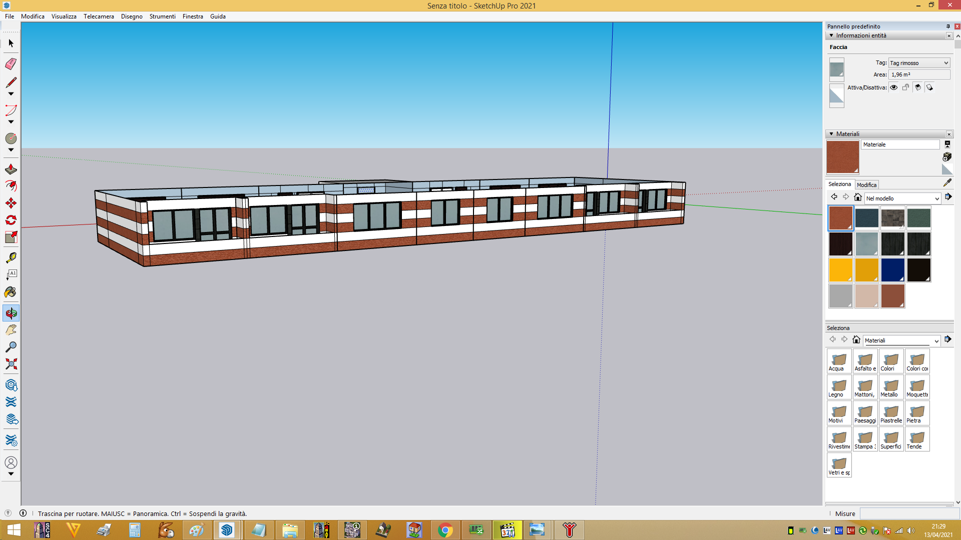This screenshot has height=540, width=961.
Task: Click the user account sign-in icon
Action: point(11,462)
